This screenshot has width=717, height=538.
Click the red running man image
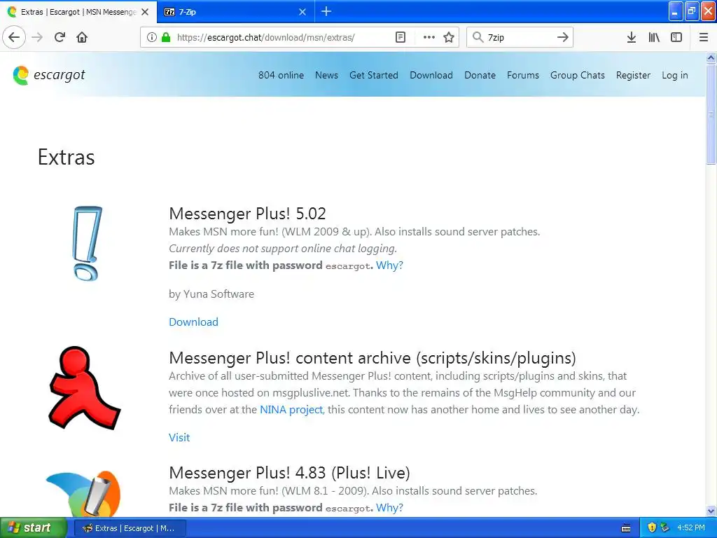point(84,387)
